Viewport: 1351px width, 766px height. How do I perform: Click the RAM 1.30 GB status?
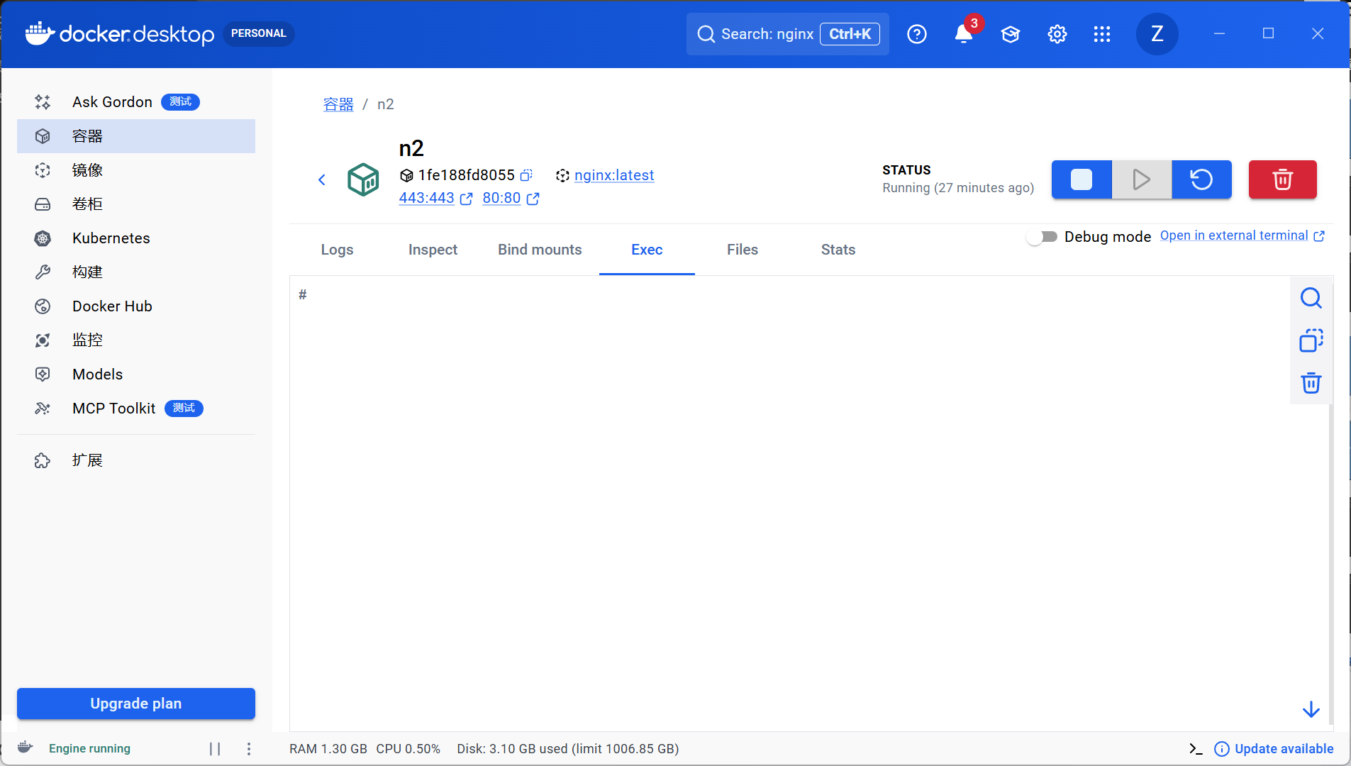tap(328, 749)
